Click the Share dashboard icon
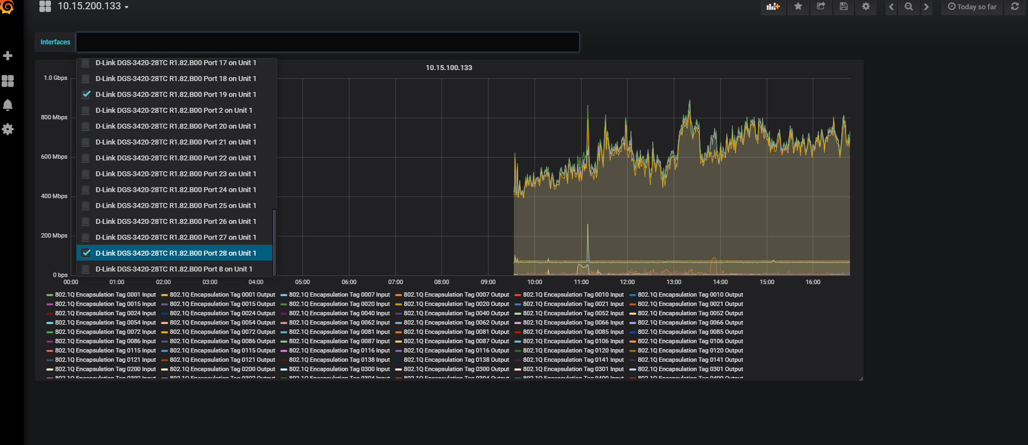1028x445 pixels. click(x=820, y=7)
